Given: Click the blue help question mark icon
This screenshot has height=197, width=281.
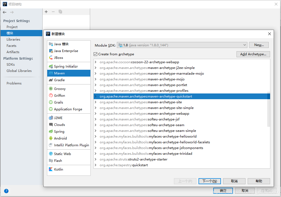Looking at the screenshot, I should pos(6,191).
